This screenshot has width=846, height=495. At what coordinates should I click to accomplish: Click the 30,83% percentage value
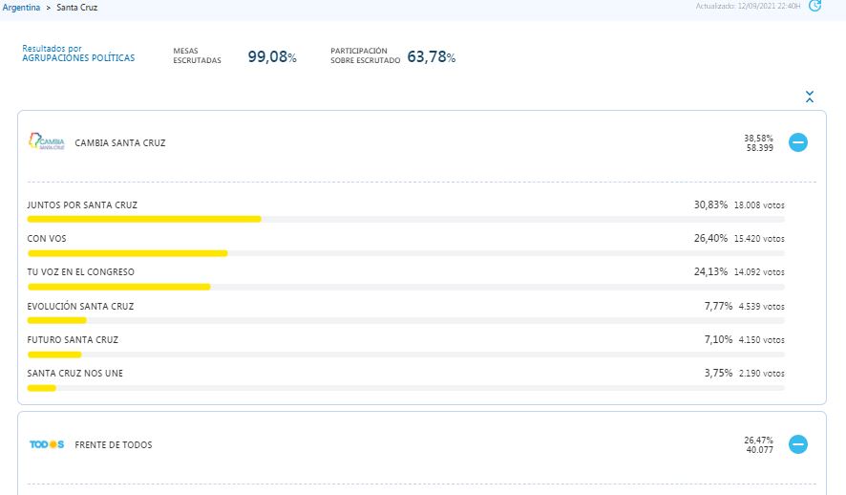[710, 204]
